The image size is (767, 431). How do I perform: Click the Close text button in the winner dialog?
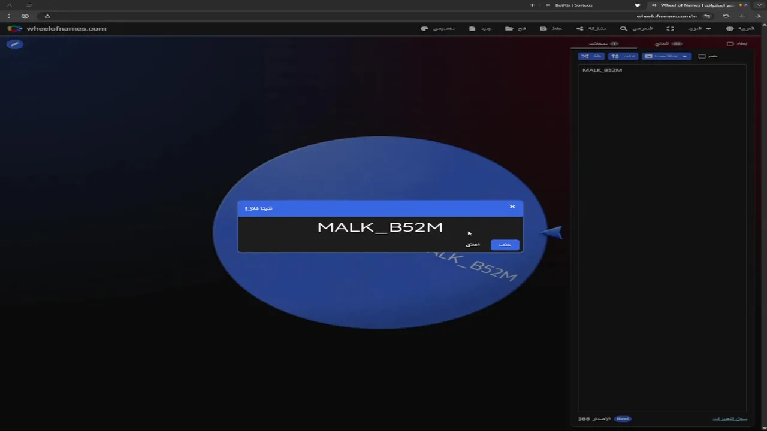[473, 244]
